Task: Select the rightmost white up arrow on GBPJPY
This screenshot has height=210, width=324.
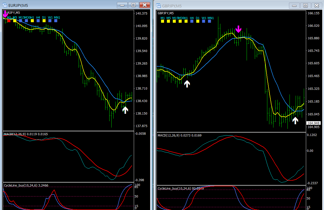Action: (x=295, y=120)
